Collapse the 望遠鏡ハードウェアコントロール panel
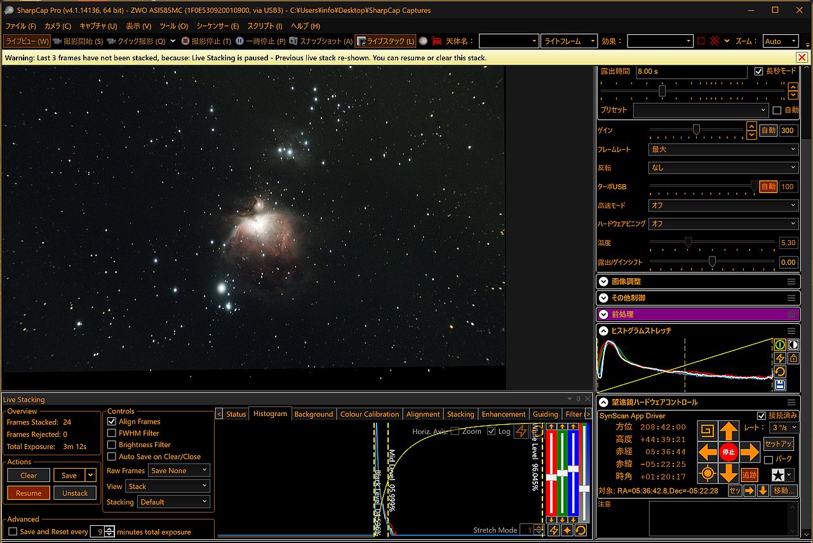 click(x=603, y=402)
